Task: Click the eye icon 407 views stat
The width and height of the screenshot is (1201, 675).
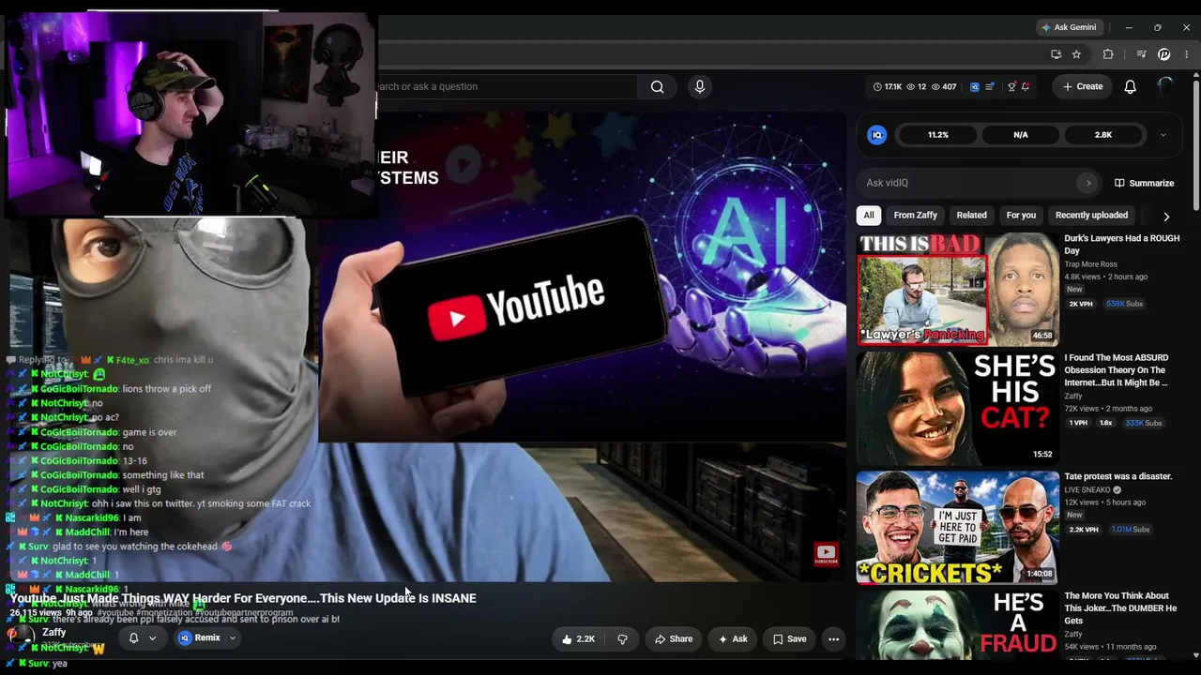Action: tap(944, 86)
